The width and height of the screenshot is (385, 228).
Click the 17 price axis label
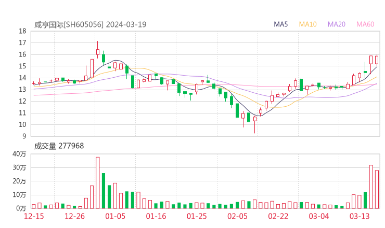point(22,43)
